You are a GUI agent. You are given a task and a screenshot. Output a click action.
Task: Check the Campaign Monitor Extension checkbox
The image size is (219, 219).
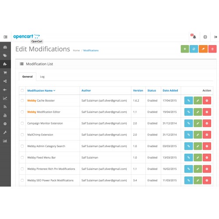22,123
